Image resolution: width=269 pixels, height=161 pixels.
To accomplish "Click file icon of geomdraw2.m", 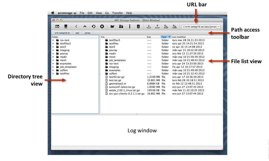I will [107, 84].
